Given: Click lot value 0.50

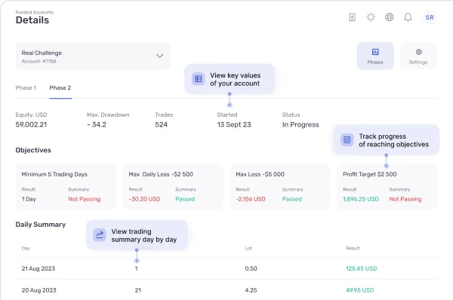Looking at the screenshot, I should 251,268.
